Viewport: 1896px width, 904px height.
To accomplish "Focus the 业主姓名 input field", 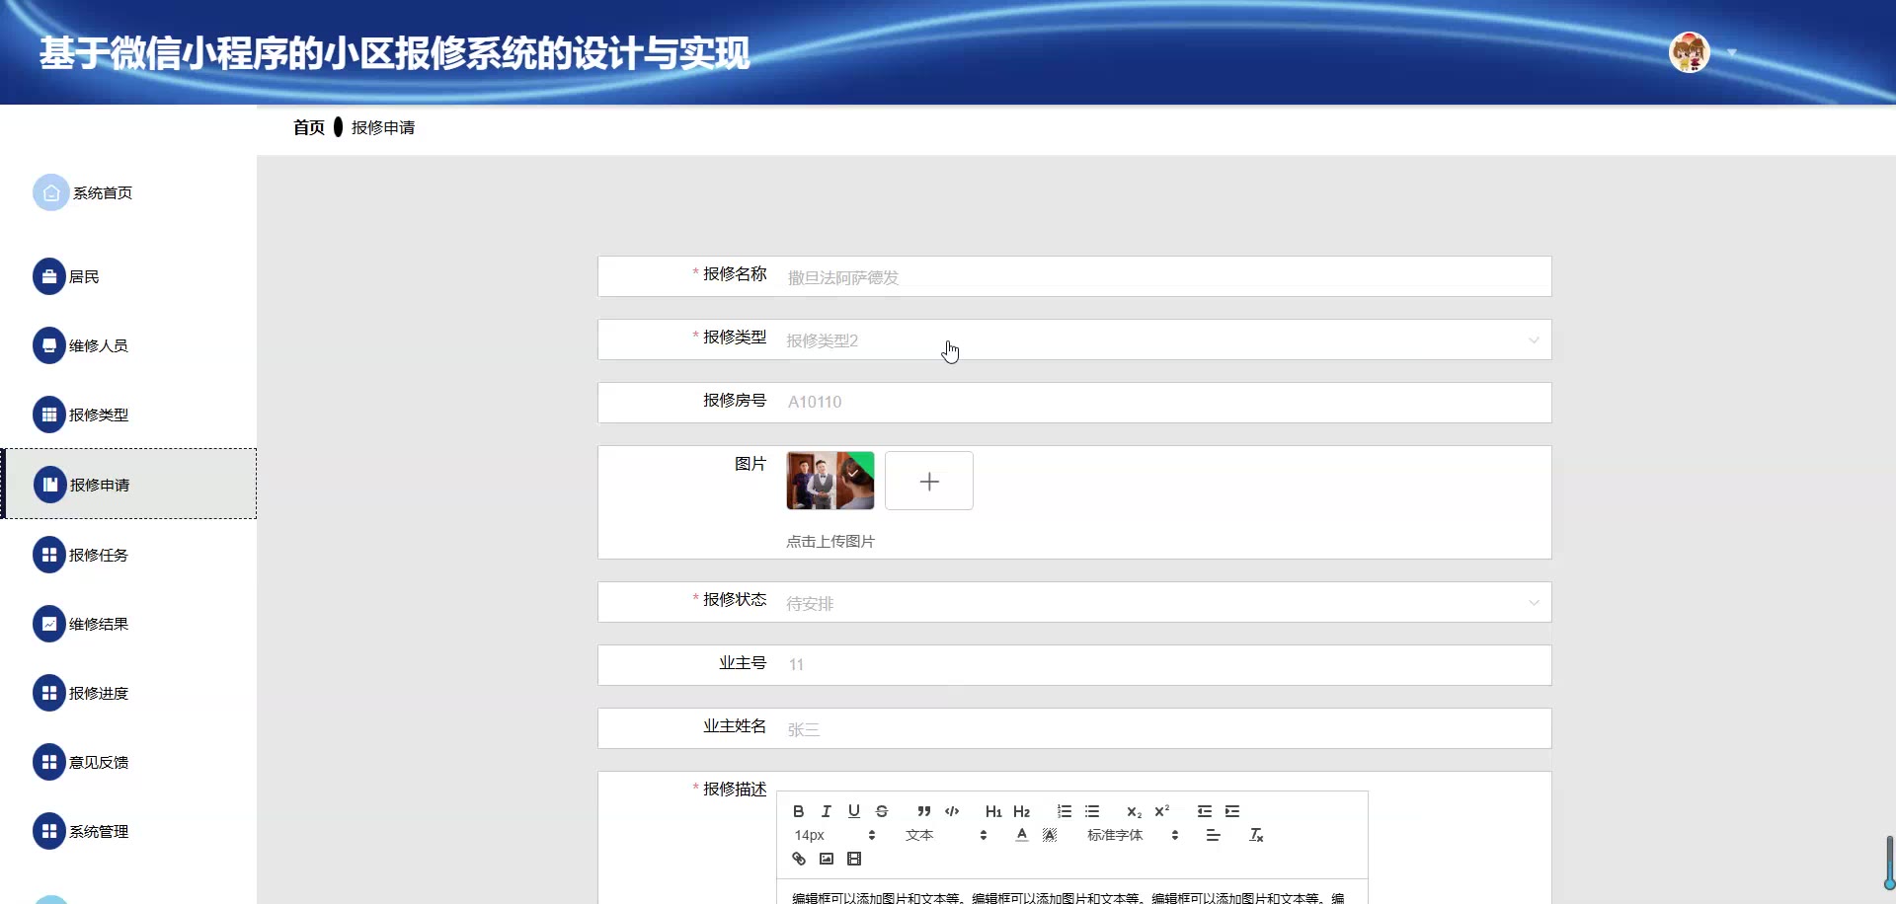I will coord(1163,728).
